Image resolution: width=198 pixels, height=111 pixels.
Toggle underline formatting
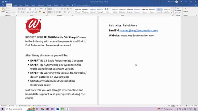tap(24, 12)
